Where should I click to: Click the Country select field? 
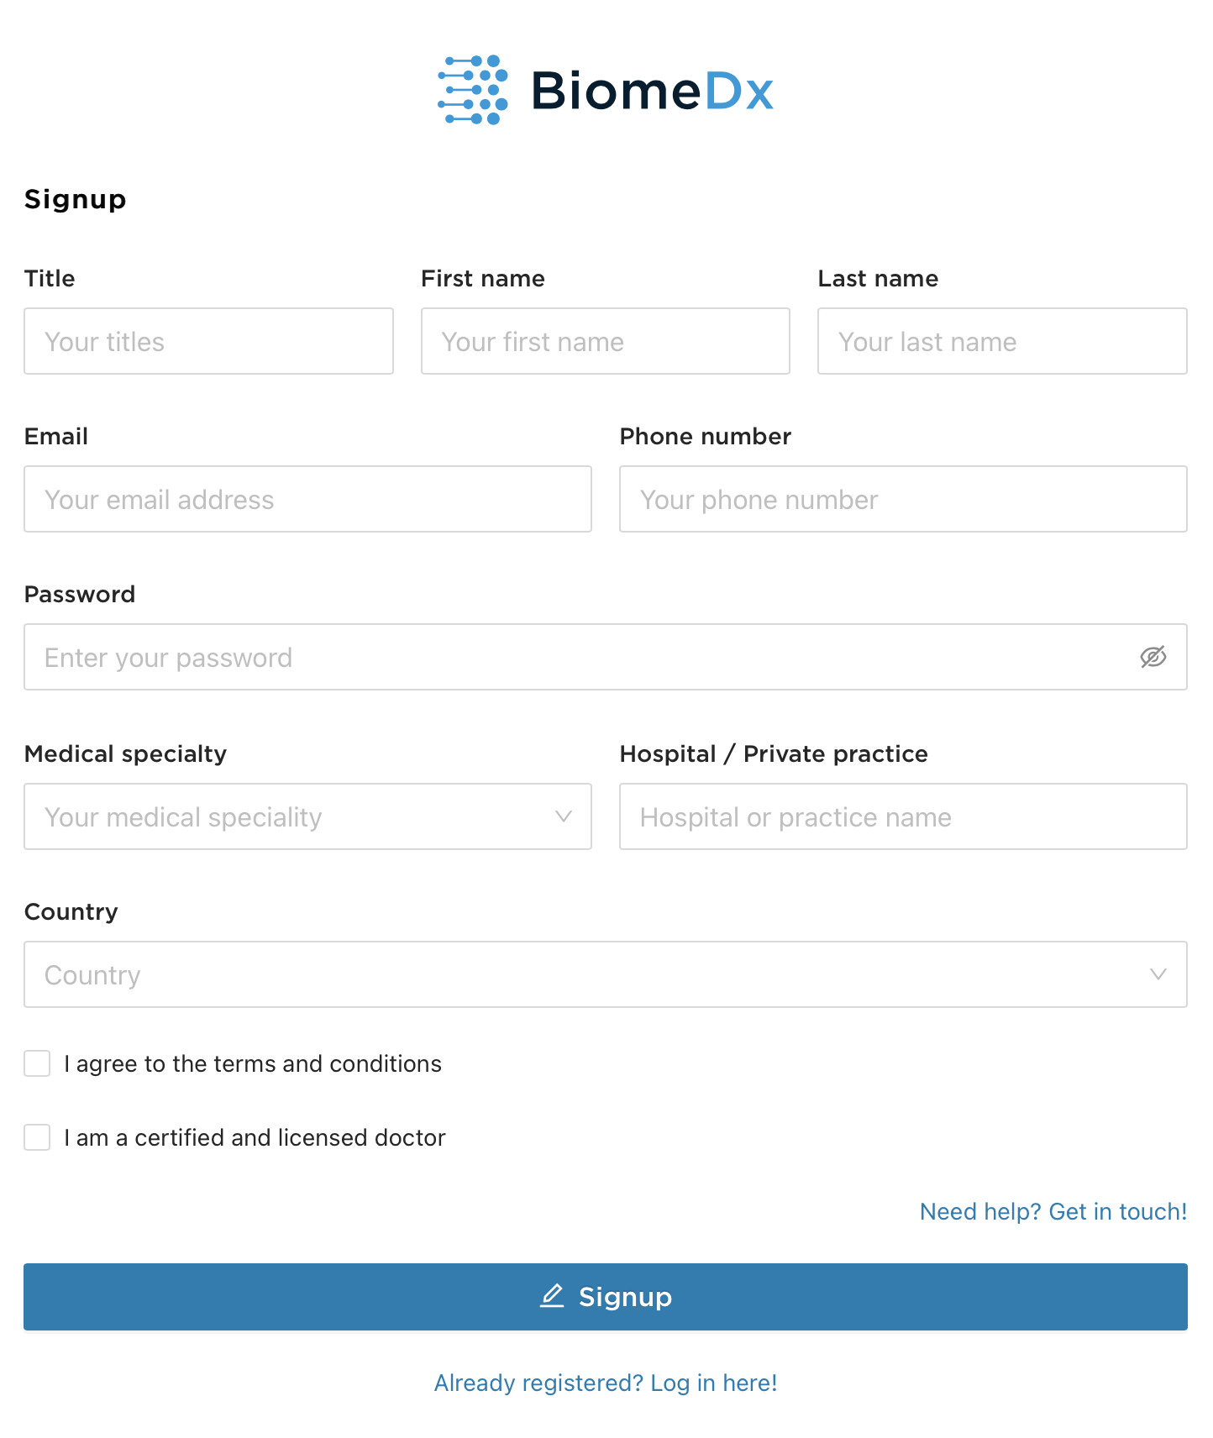[x=606, y=974]
